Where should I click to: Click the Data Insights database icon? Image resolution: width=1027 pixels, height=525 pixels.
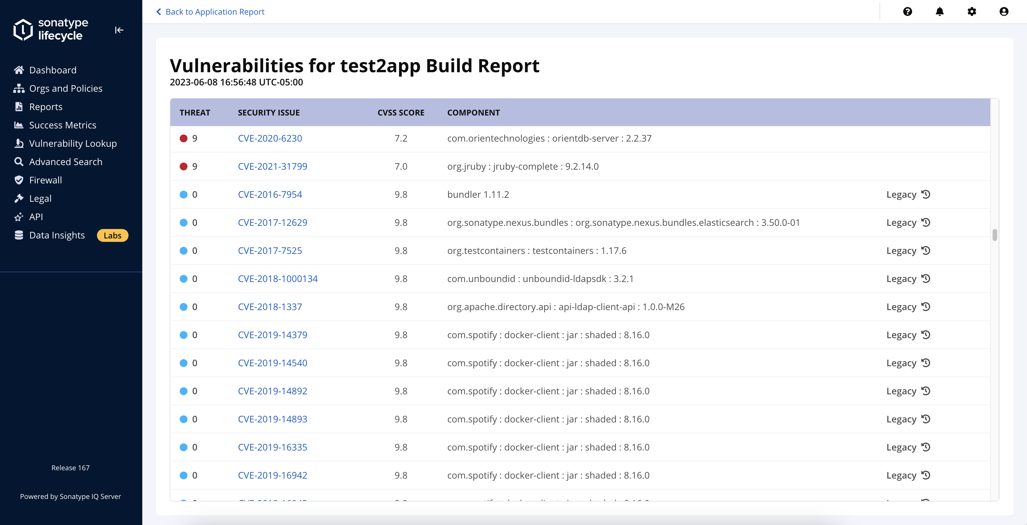tap(19, 235)
